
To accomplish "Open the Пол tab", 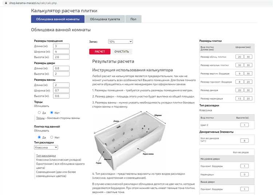I will [x=133, y=19].
